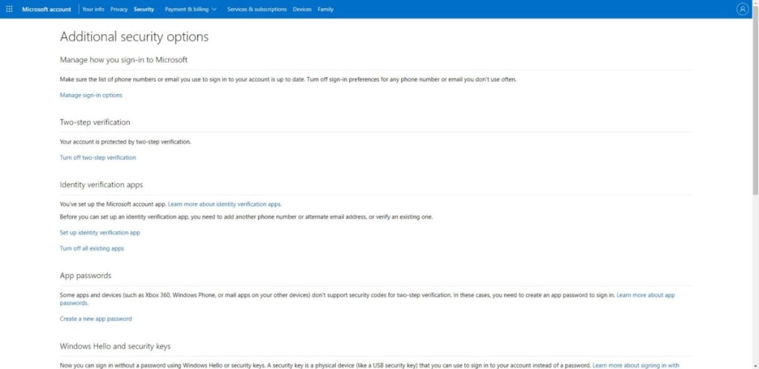Click Turn off two-step verification

coord(98,158)
